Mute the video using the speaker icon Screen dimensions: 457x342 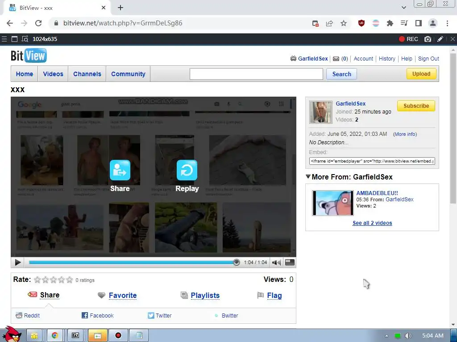click(x=276, y=263)
